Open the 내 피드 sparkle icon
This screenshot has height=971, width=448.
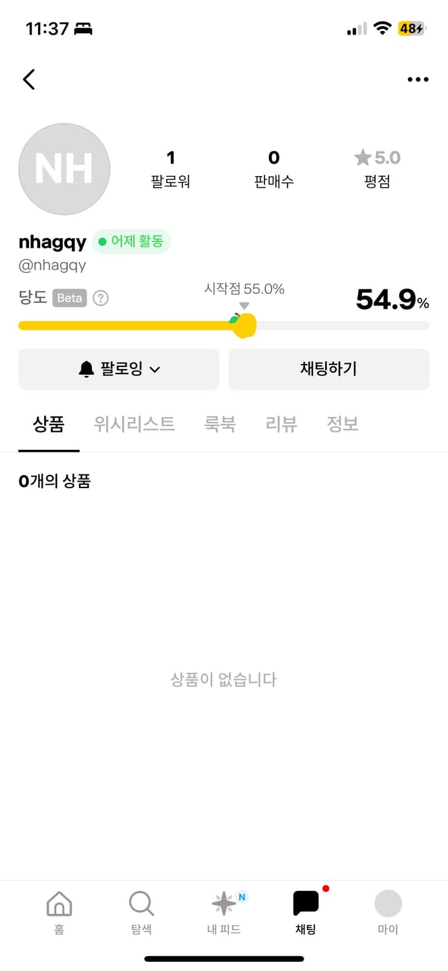(224, 904)
